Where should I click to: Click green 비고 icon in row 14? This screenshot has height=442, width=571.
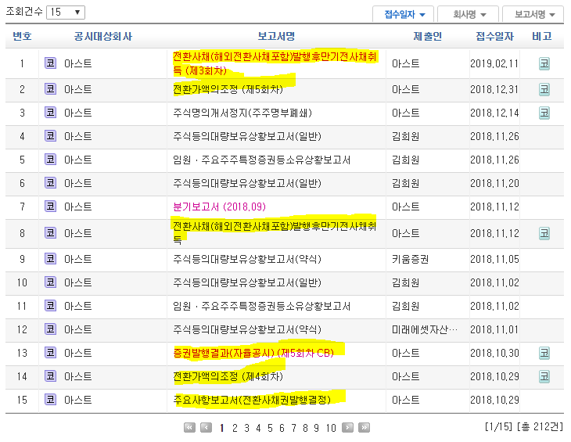[x=544, y=376]
